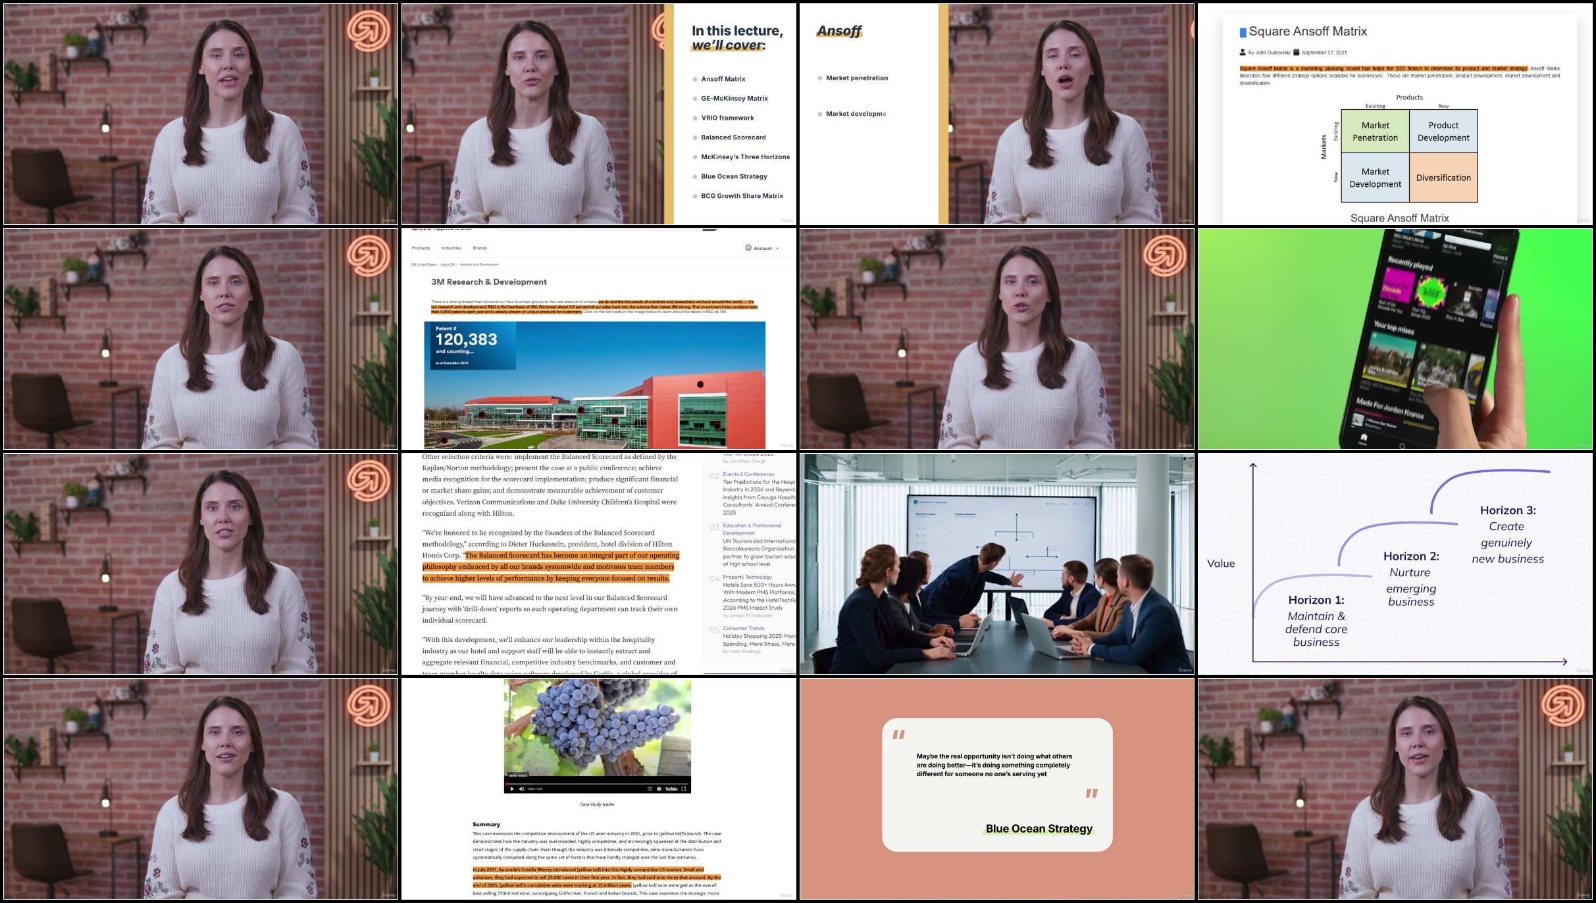
Task: Enter fullscreen on the YouTube player
Action: coord(684,789)
